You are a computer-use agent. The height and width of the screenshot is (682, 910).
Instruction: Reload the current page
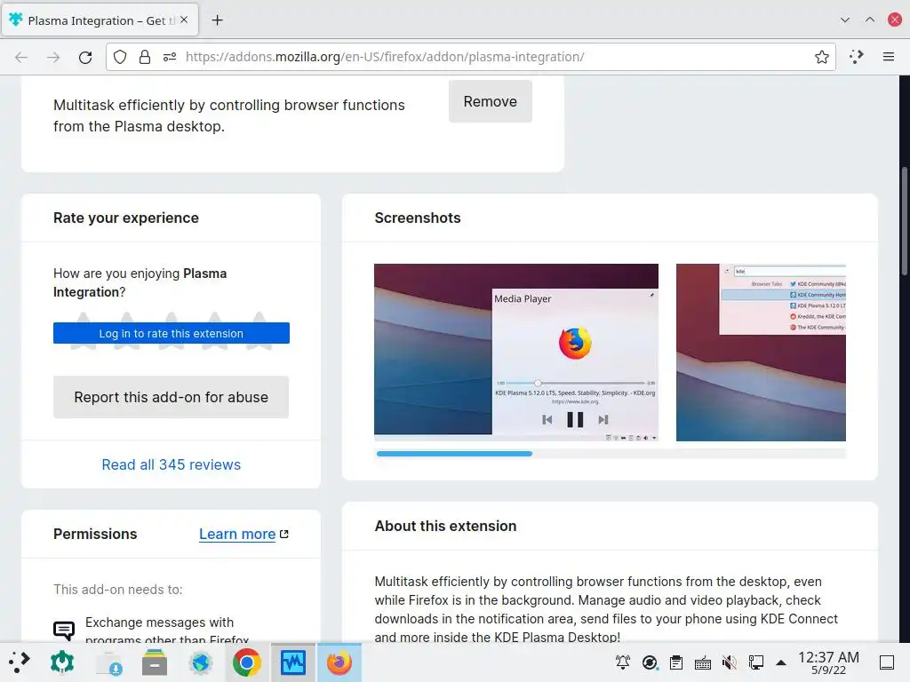[x=85, y=57]
